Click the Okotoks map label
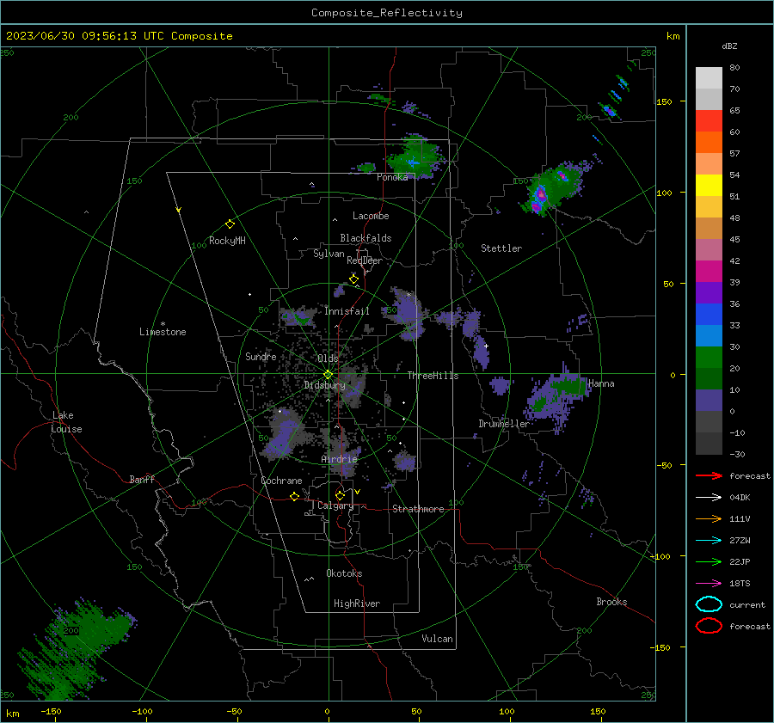The image size is (774, 723). click(344, 573)
